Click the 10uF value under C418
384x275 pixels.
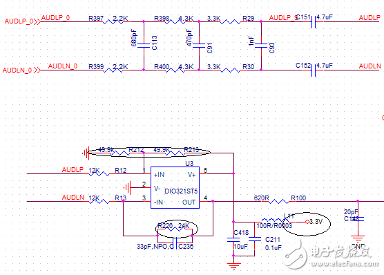tap(241, 246)
